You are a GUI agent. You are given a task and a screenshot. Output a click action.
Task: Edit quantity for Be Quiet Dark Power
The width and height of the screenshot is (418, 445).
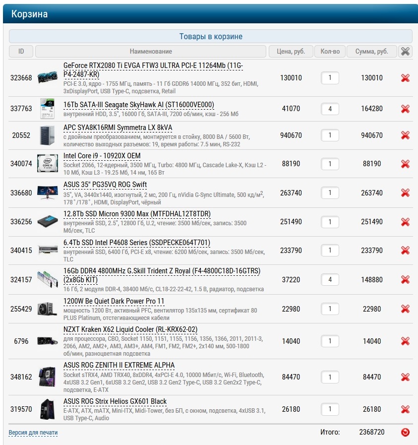tap(330, 309)
